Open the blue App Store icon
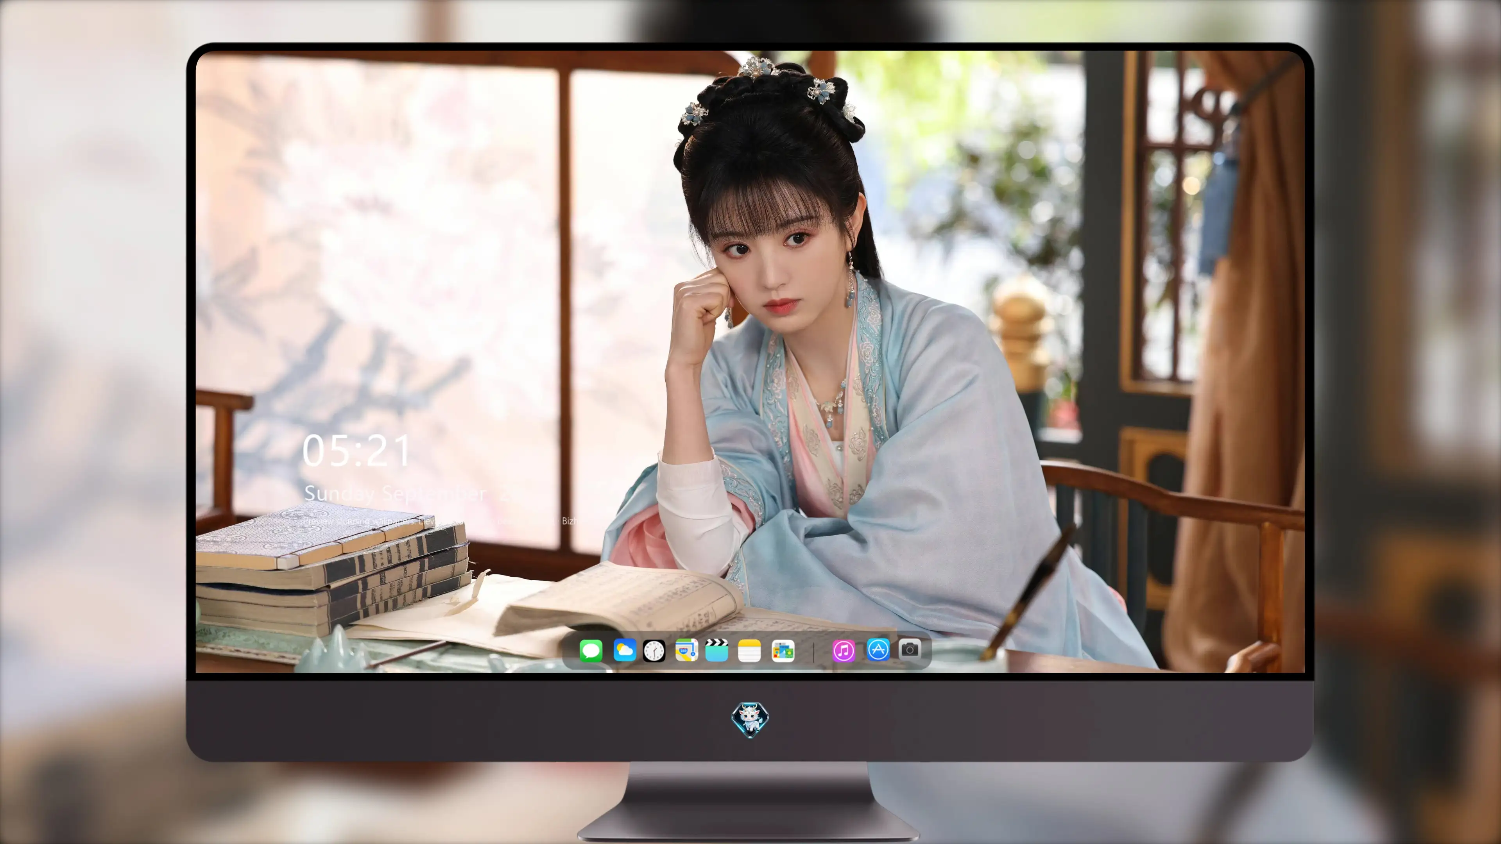The image size is (1501, 844). [x=878, y=649]
